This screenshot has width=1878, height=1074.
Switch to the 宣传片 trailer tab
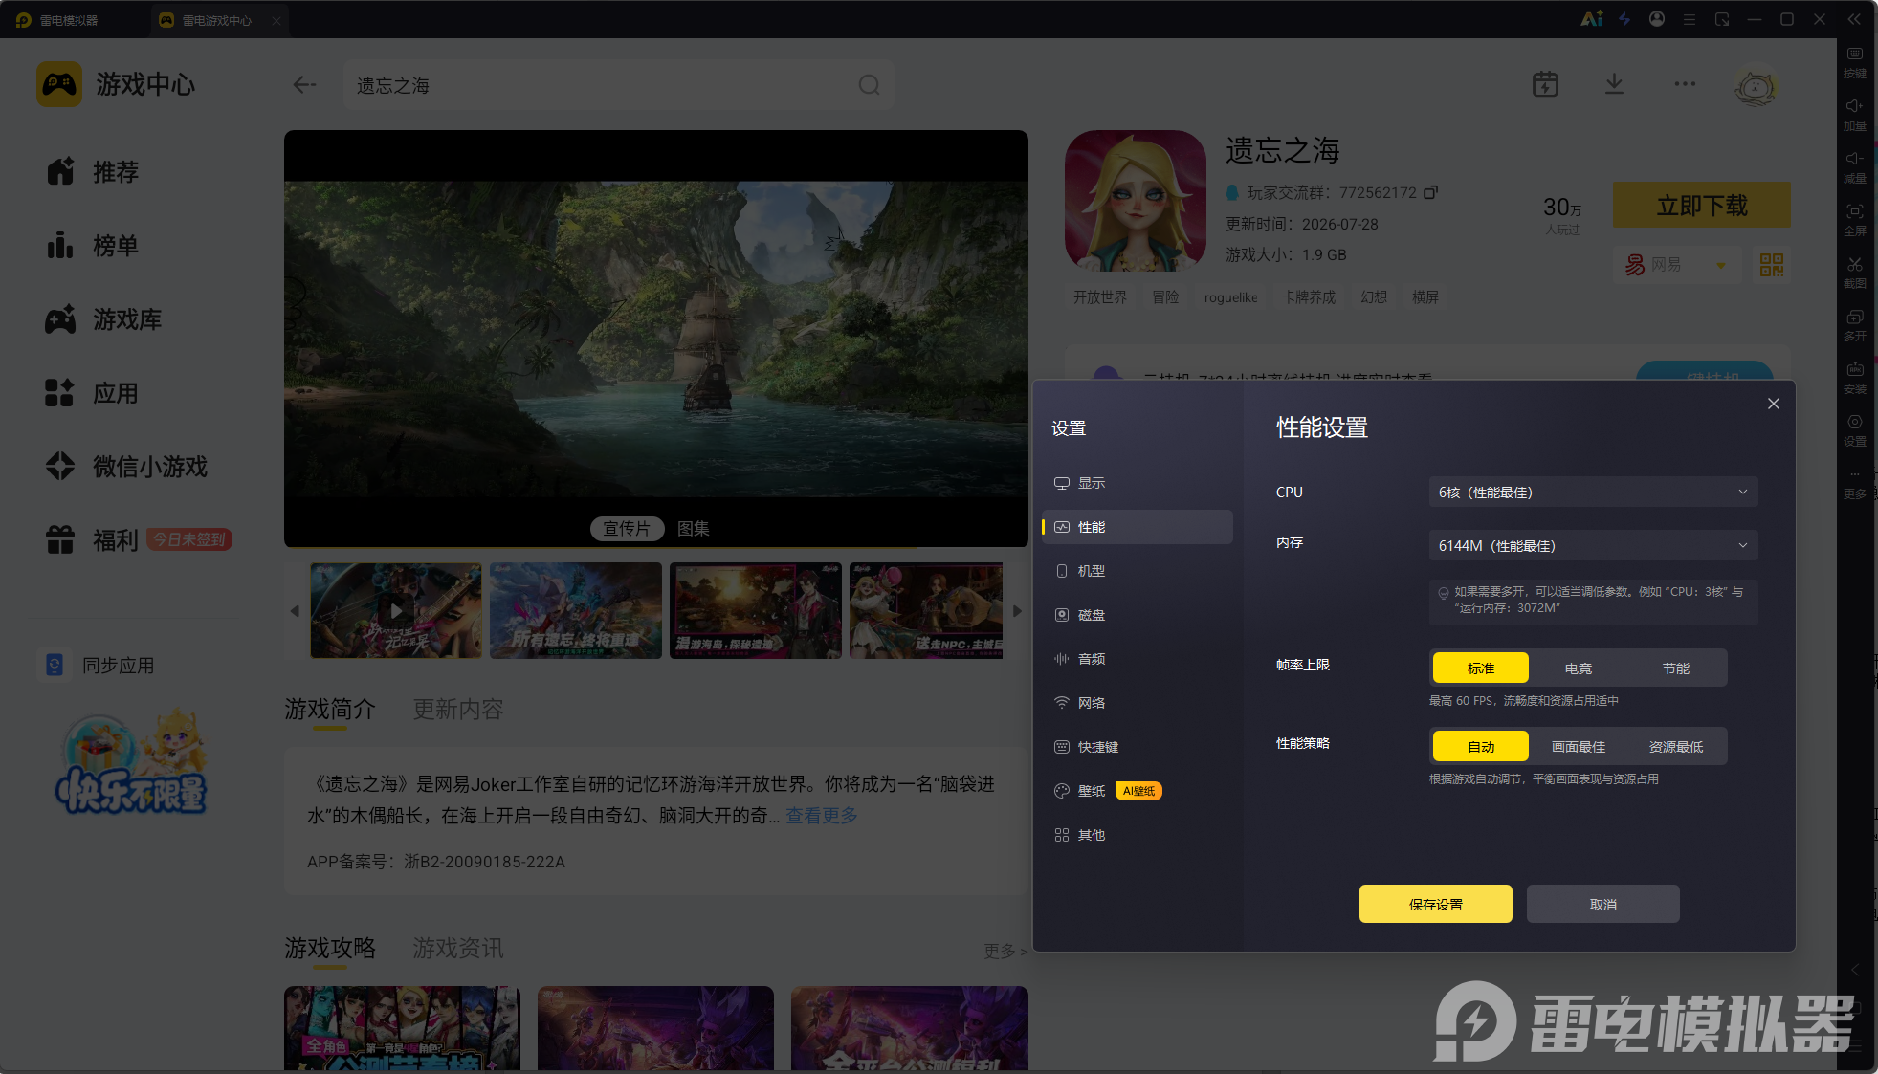627,528
